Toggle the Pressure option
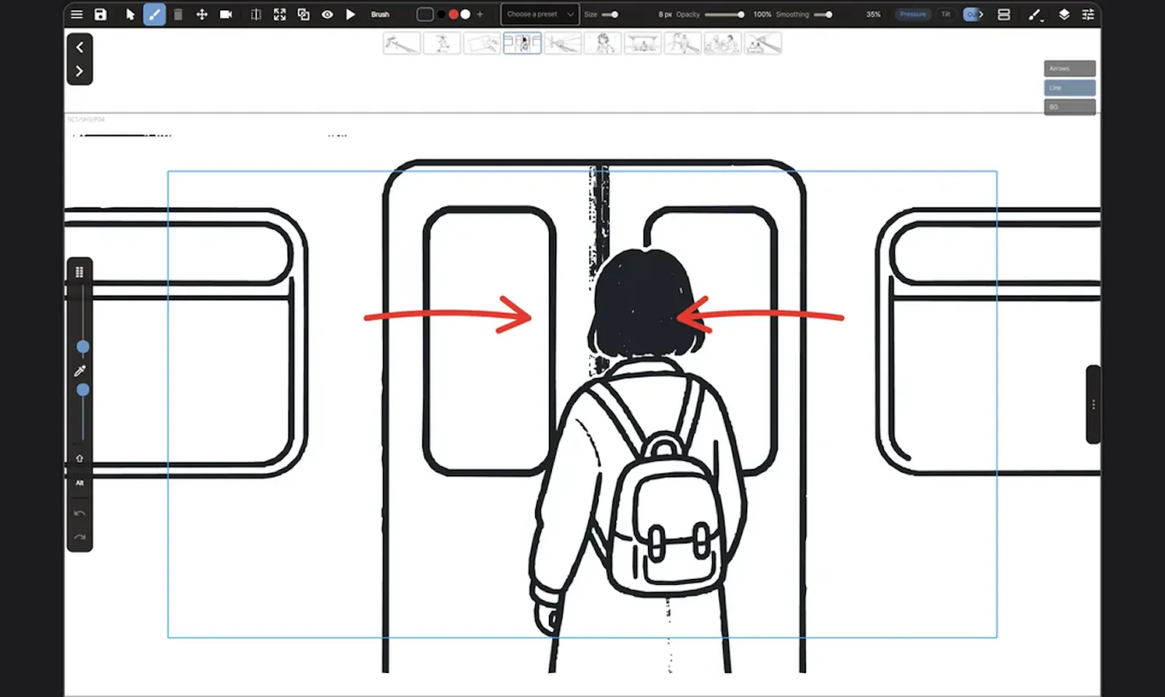 click(x=912, y=15)
